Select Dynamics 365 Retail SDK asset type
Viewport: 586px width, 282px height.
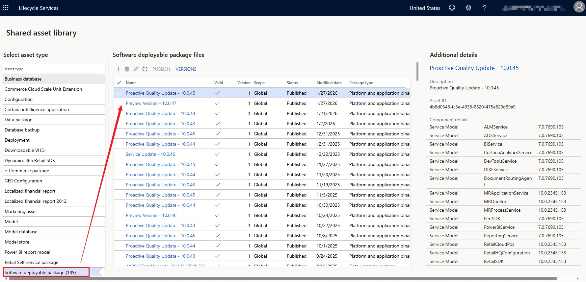click(54, 160)
